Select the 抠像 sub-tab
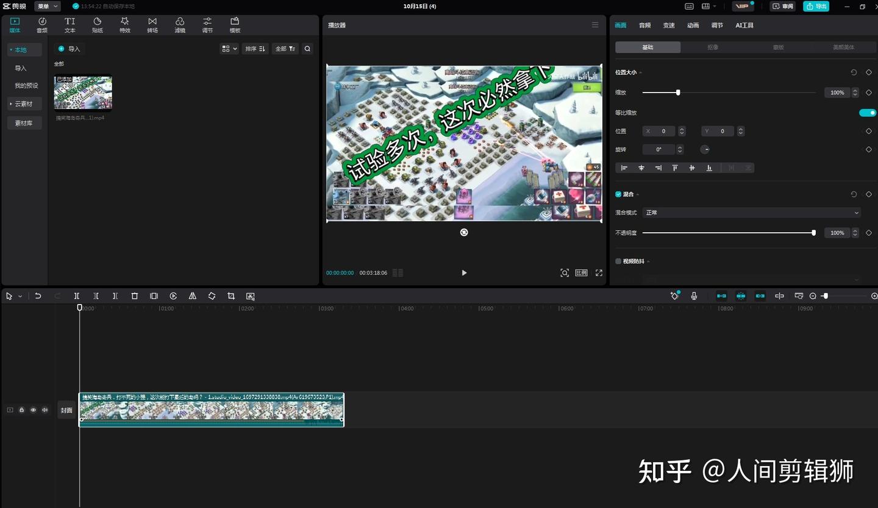The width and height of the screenshot is (878, 508). [x=713, y=47]
